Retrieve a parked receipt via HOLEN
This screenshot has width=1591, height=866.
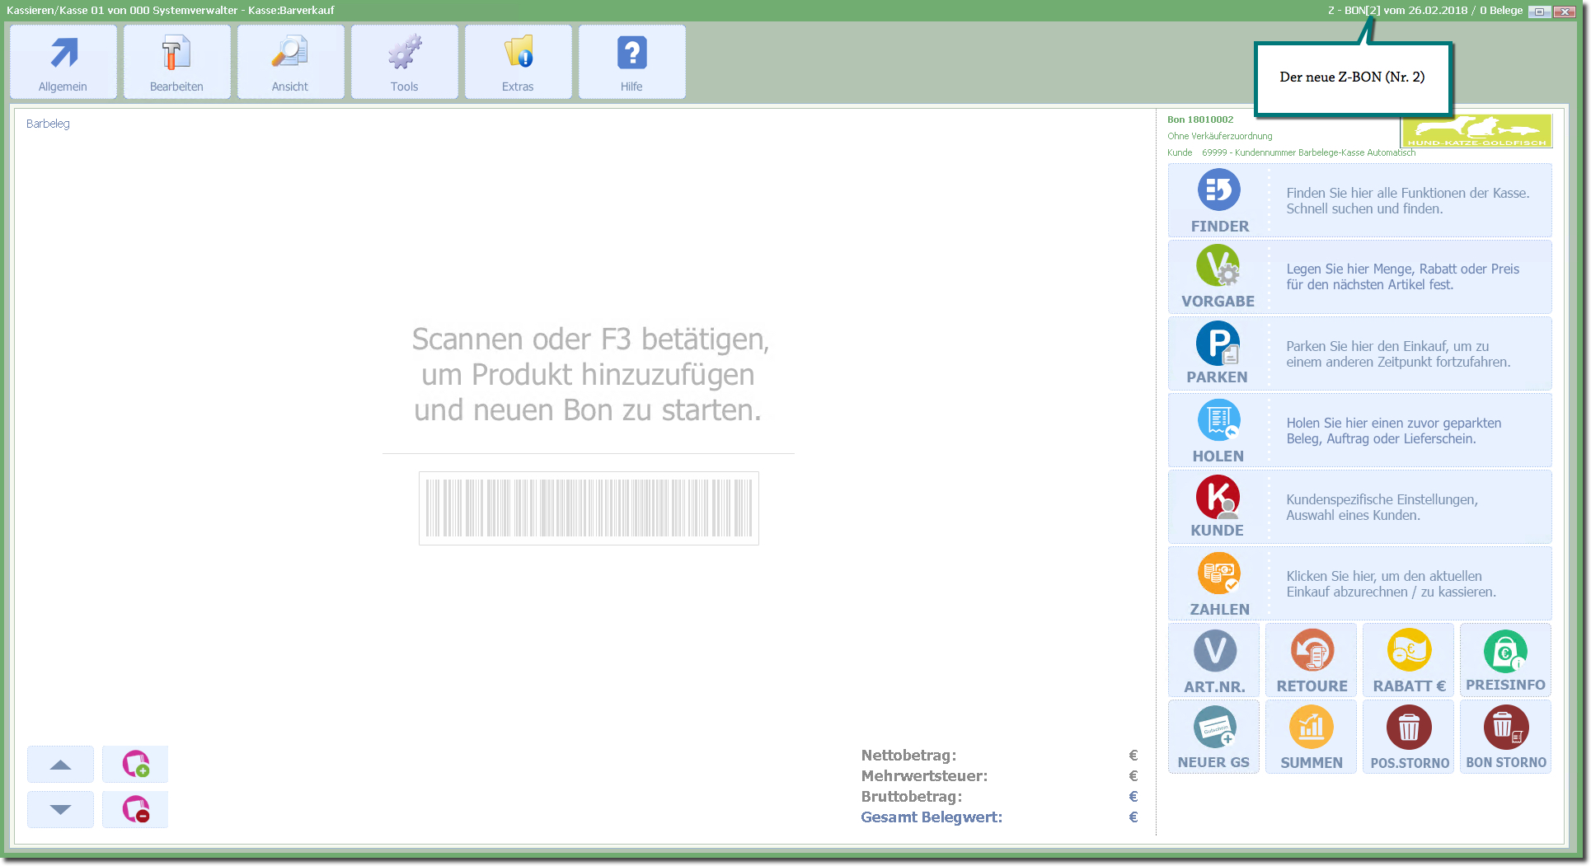1218,430
